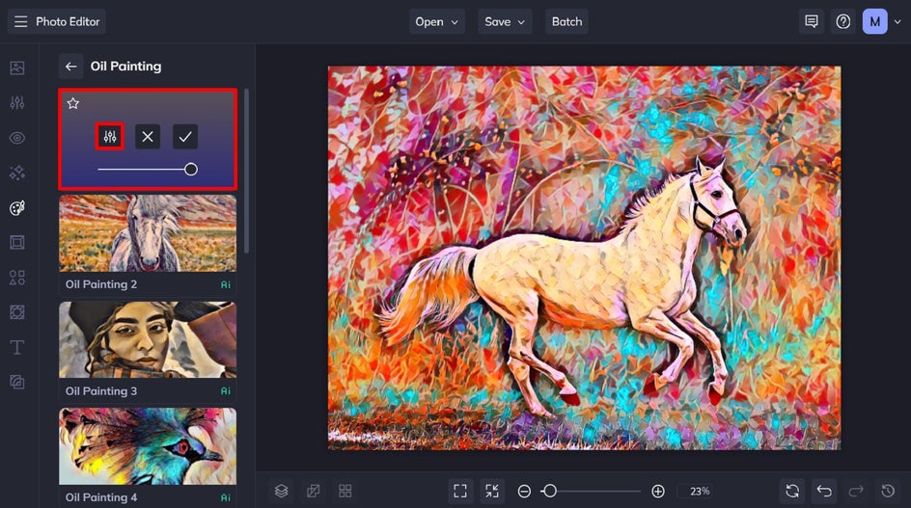
Task: Click the fit to screen icon
Action: point(460,492)
